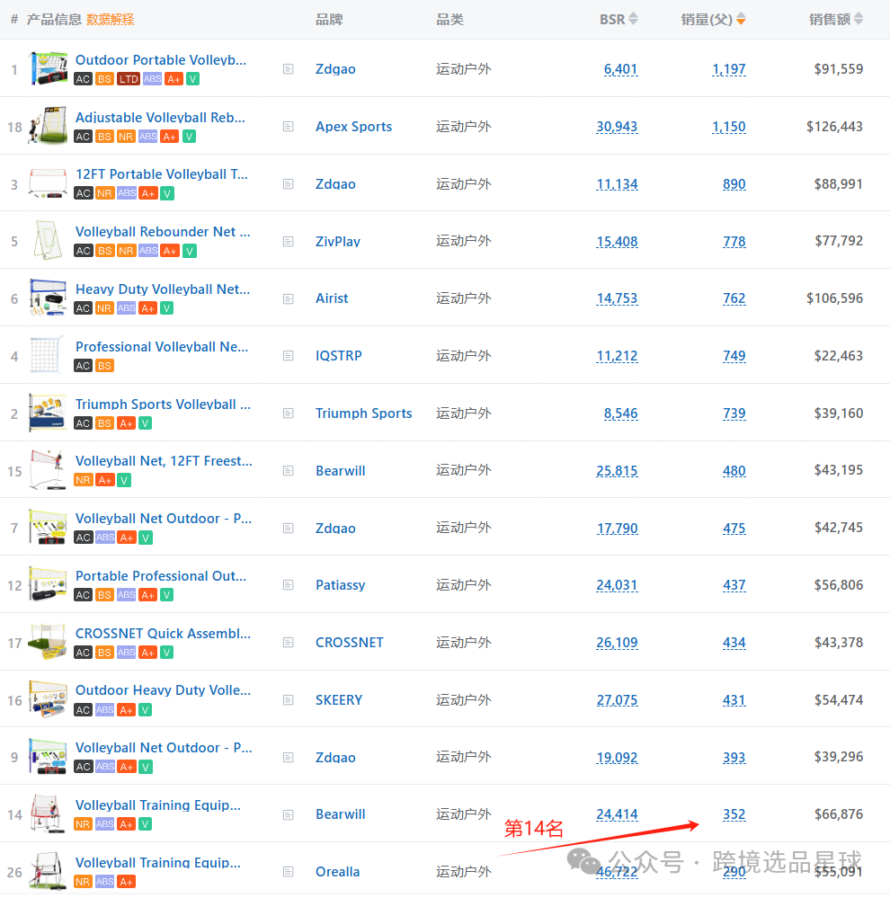Click the 品类 column header
This screenshot has width=890, height=898.
click(449, 20)
